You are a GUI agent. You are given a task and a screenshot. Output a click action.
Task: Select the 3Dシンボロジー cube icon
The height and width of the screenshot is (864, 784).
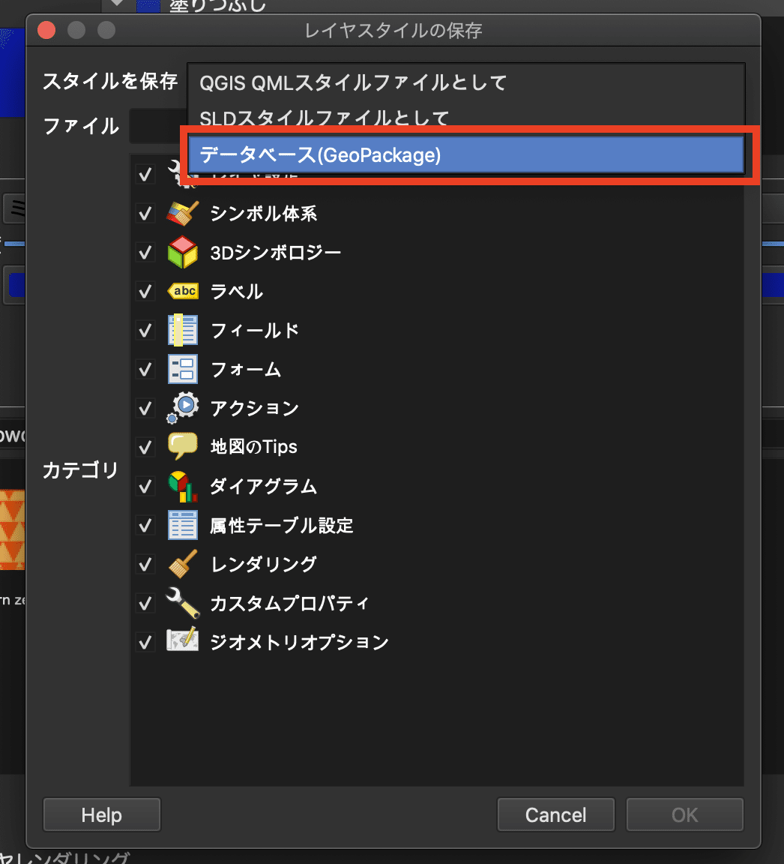pyautogui.click(x=182, y=252)
